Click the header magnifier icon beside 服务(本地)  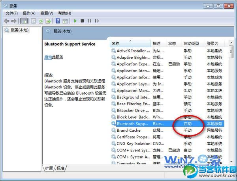(x=48, y=31)
